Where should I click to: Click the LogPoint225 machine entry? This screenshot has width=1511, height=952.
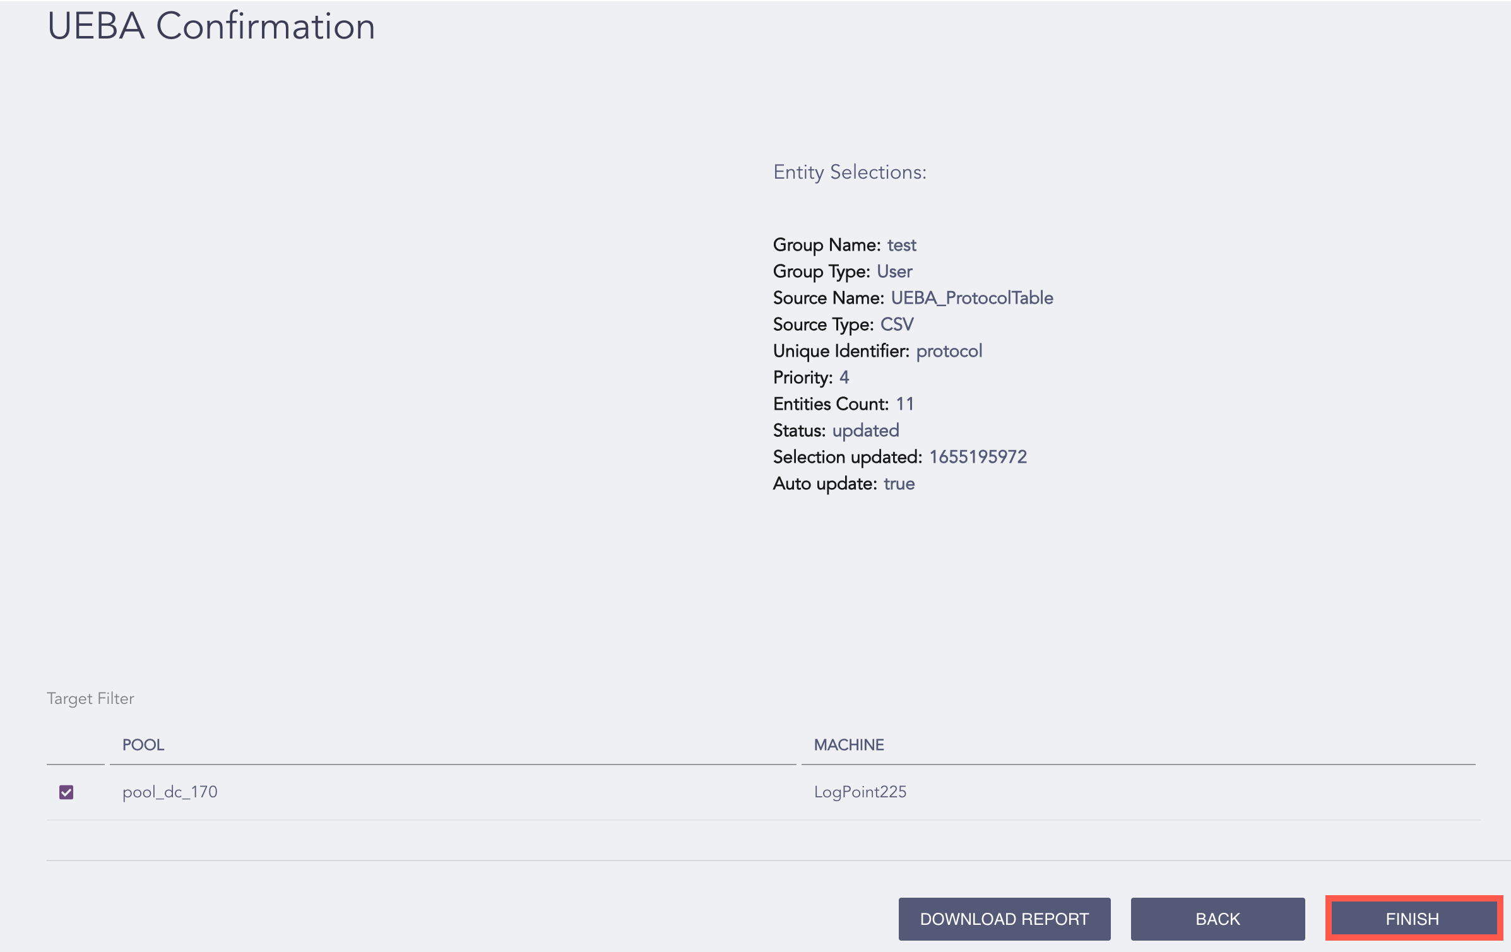tap(860, 792)
